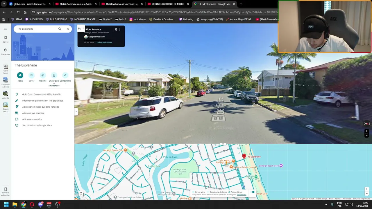Zoom out the minimap minus button

(x=366, y=193)
